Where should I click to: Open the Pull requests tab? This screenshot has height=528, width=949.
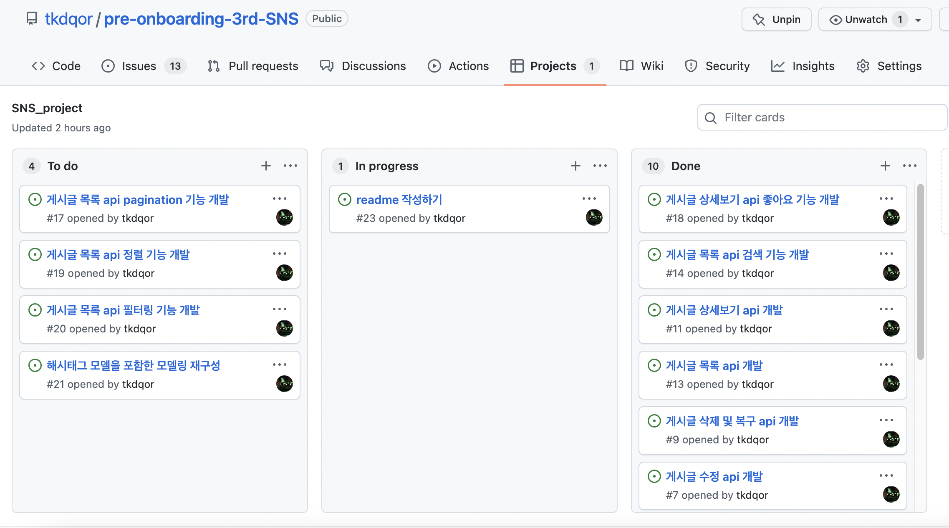tap(253, 66)
